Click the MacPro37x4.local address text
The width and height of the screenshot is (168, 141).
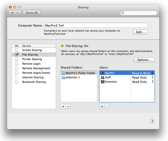point(55,34)
